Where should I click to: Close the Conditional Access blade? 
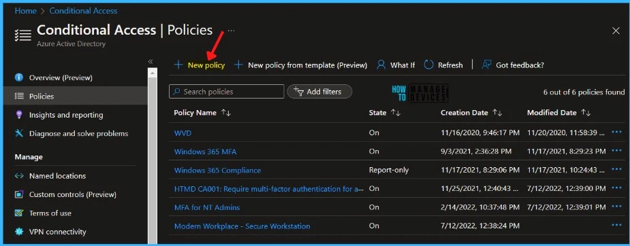click(616, 31)
